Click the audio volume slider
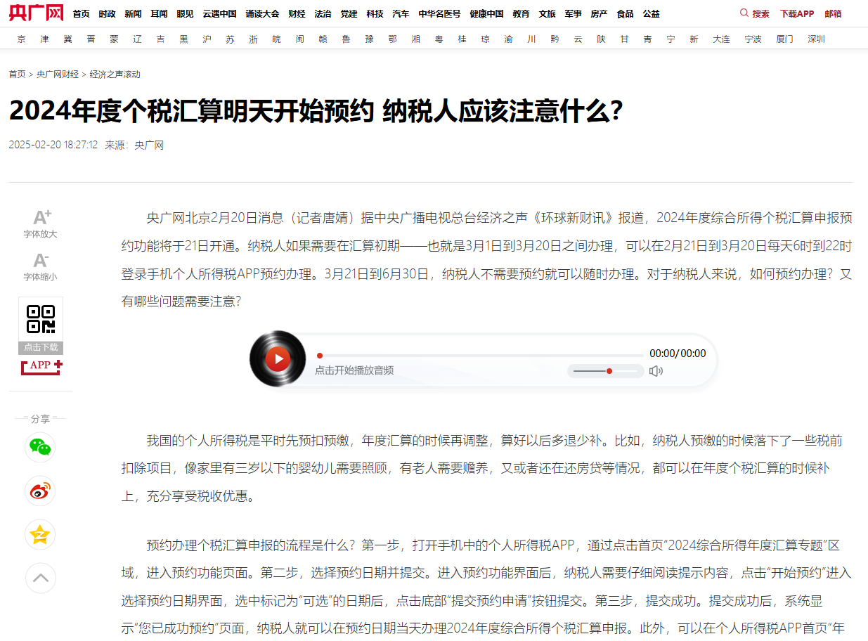 point(605,371)
